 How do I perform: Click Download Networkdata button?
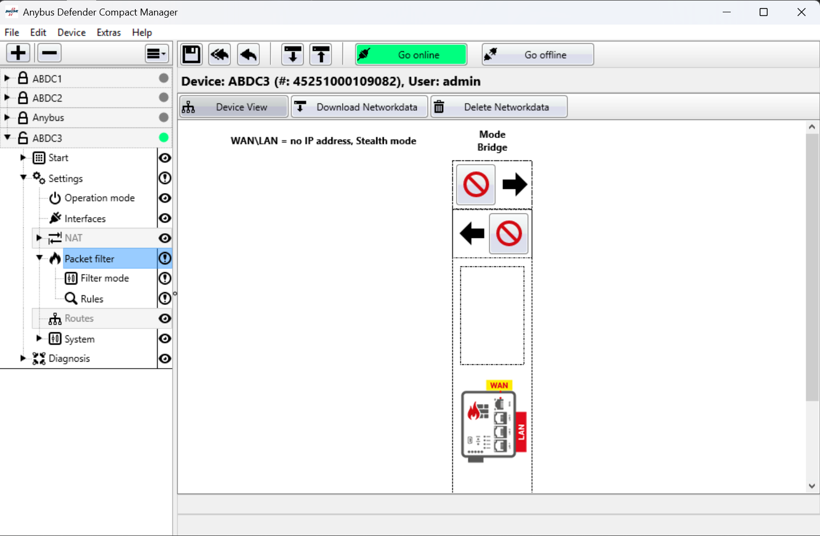coord(359,107)
